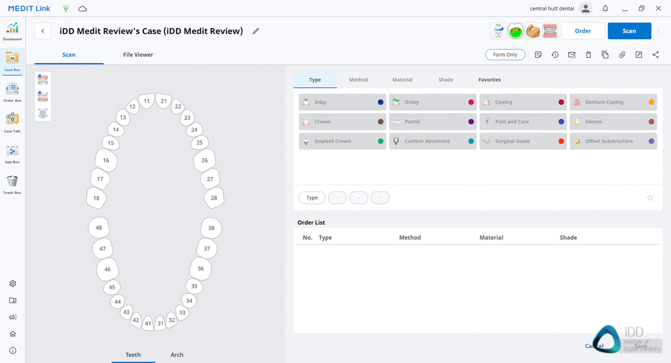Viewport: 671px width, 363px height.
Task: Toggle the favorite star icon
Action: (x=650, y=198)
